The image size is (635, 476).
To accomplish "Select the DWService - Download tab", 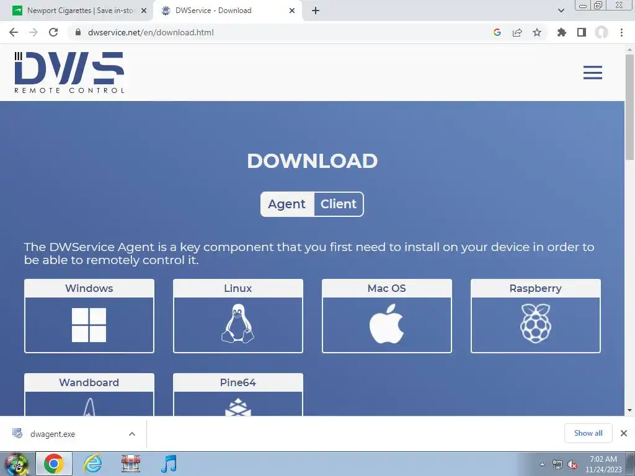I will 227,11.
